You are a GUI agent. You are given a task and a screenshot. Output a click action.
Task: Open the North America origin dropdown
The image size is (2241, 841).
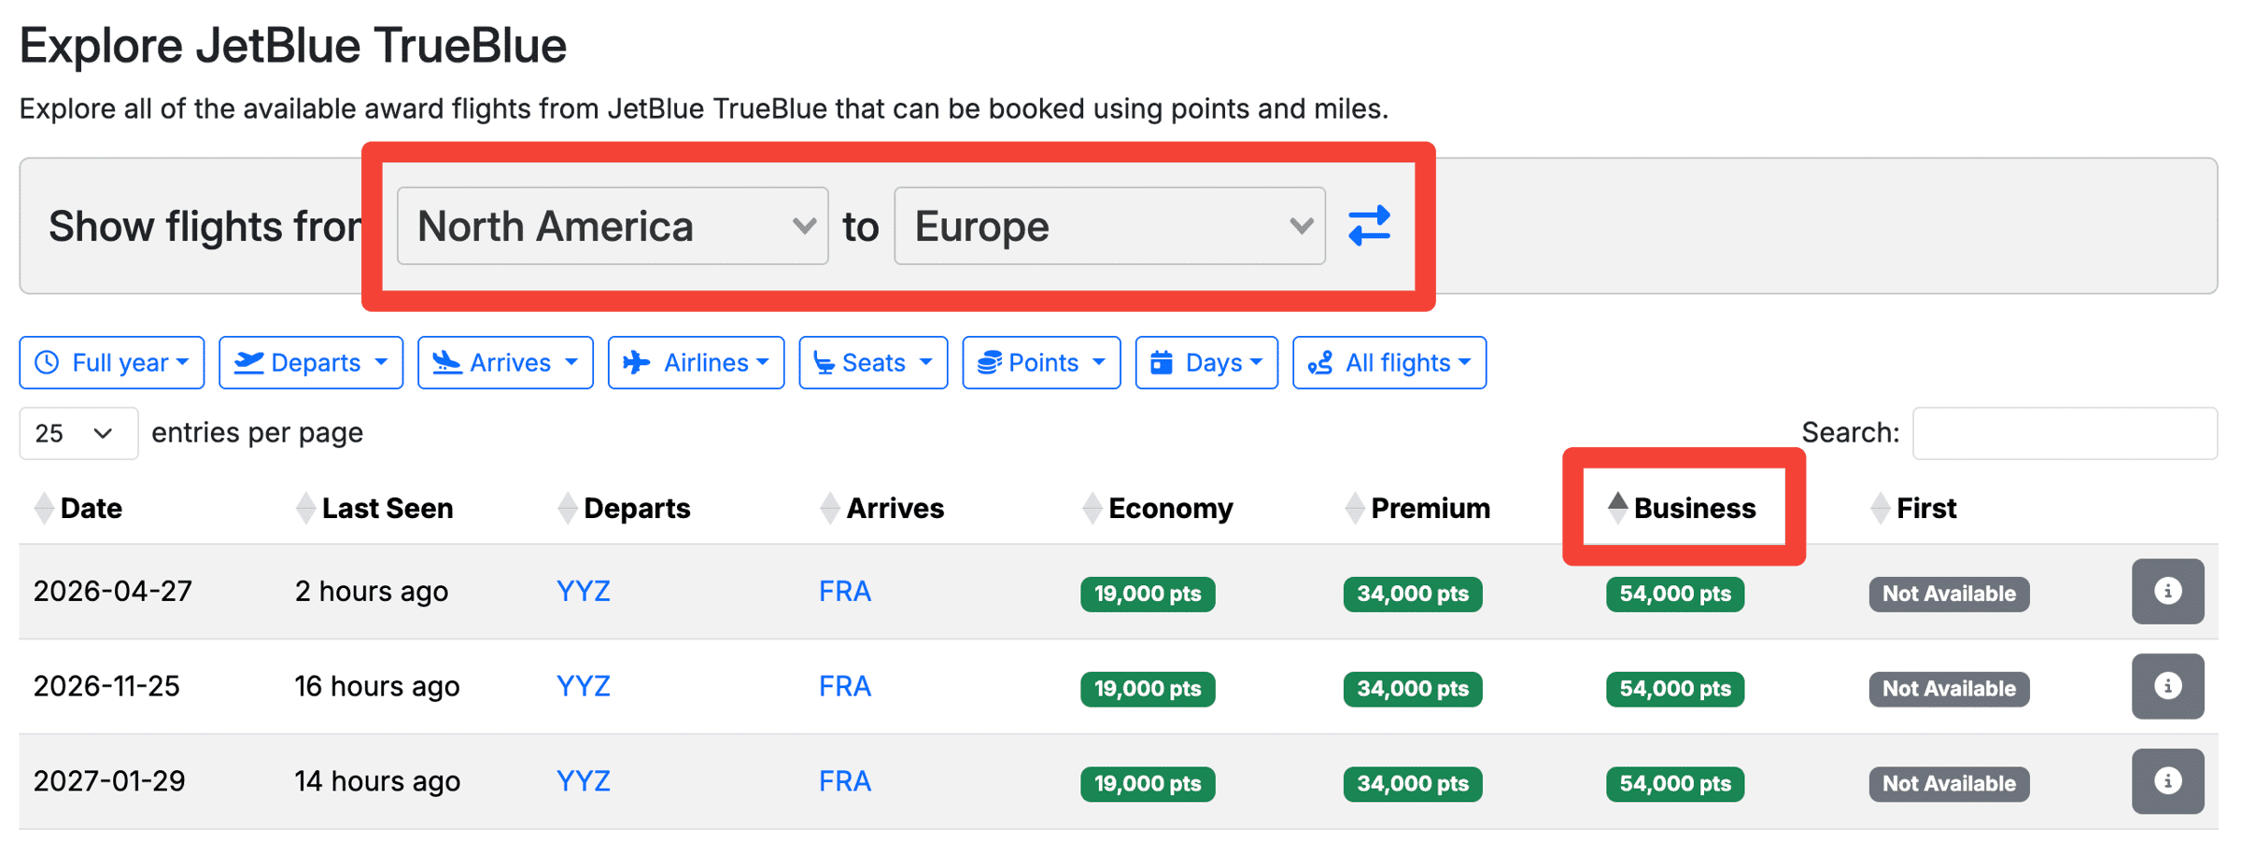click(x=612, y=226)
